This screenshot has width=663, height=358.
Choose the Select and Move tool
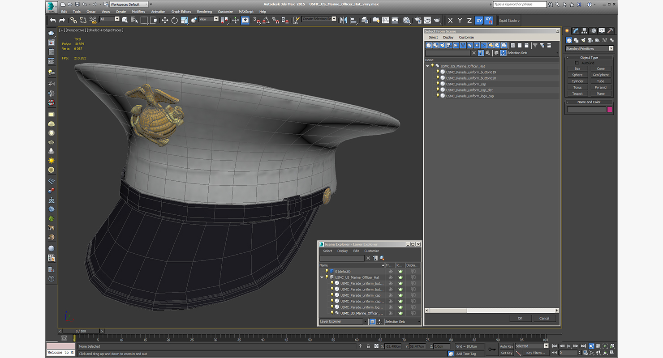[164, 20]
